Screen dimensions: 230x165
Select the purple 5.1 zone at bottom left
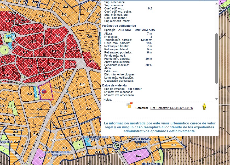coord(41,157)
